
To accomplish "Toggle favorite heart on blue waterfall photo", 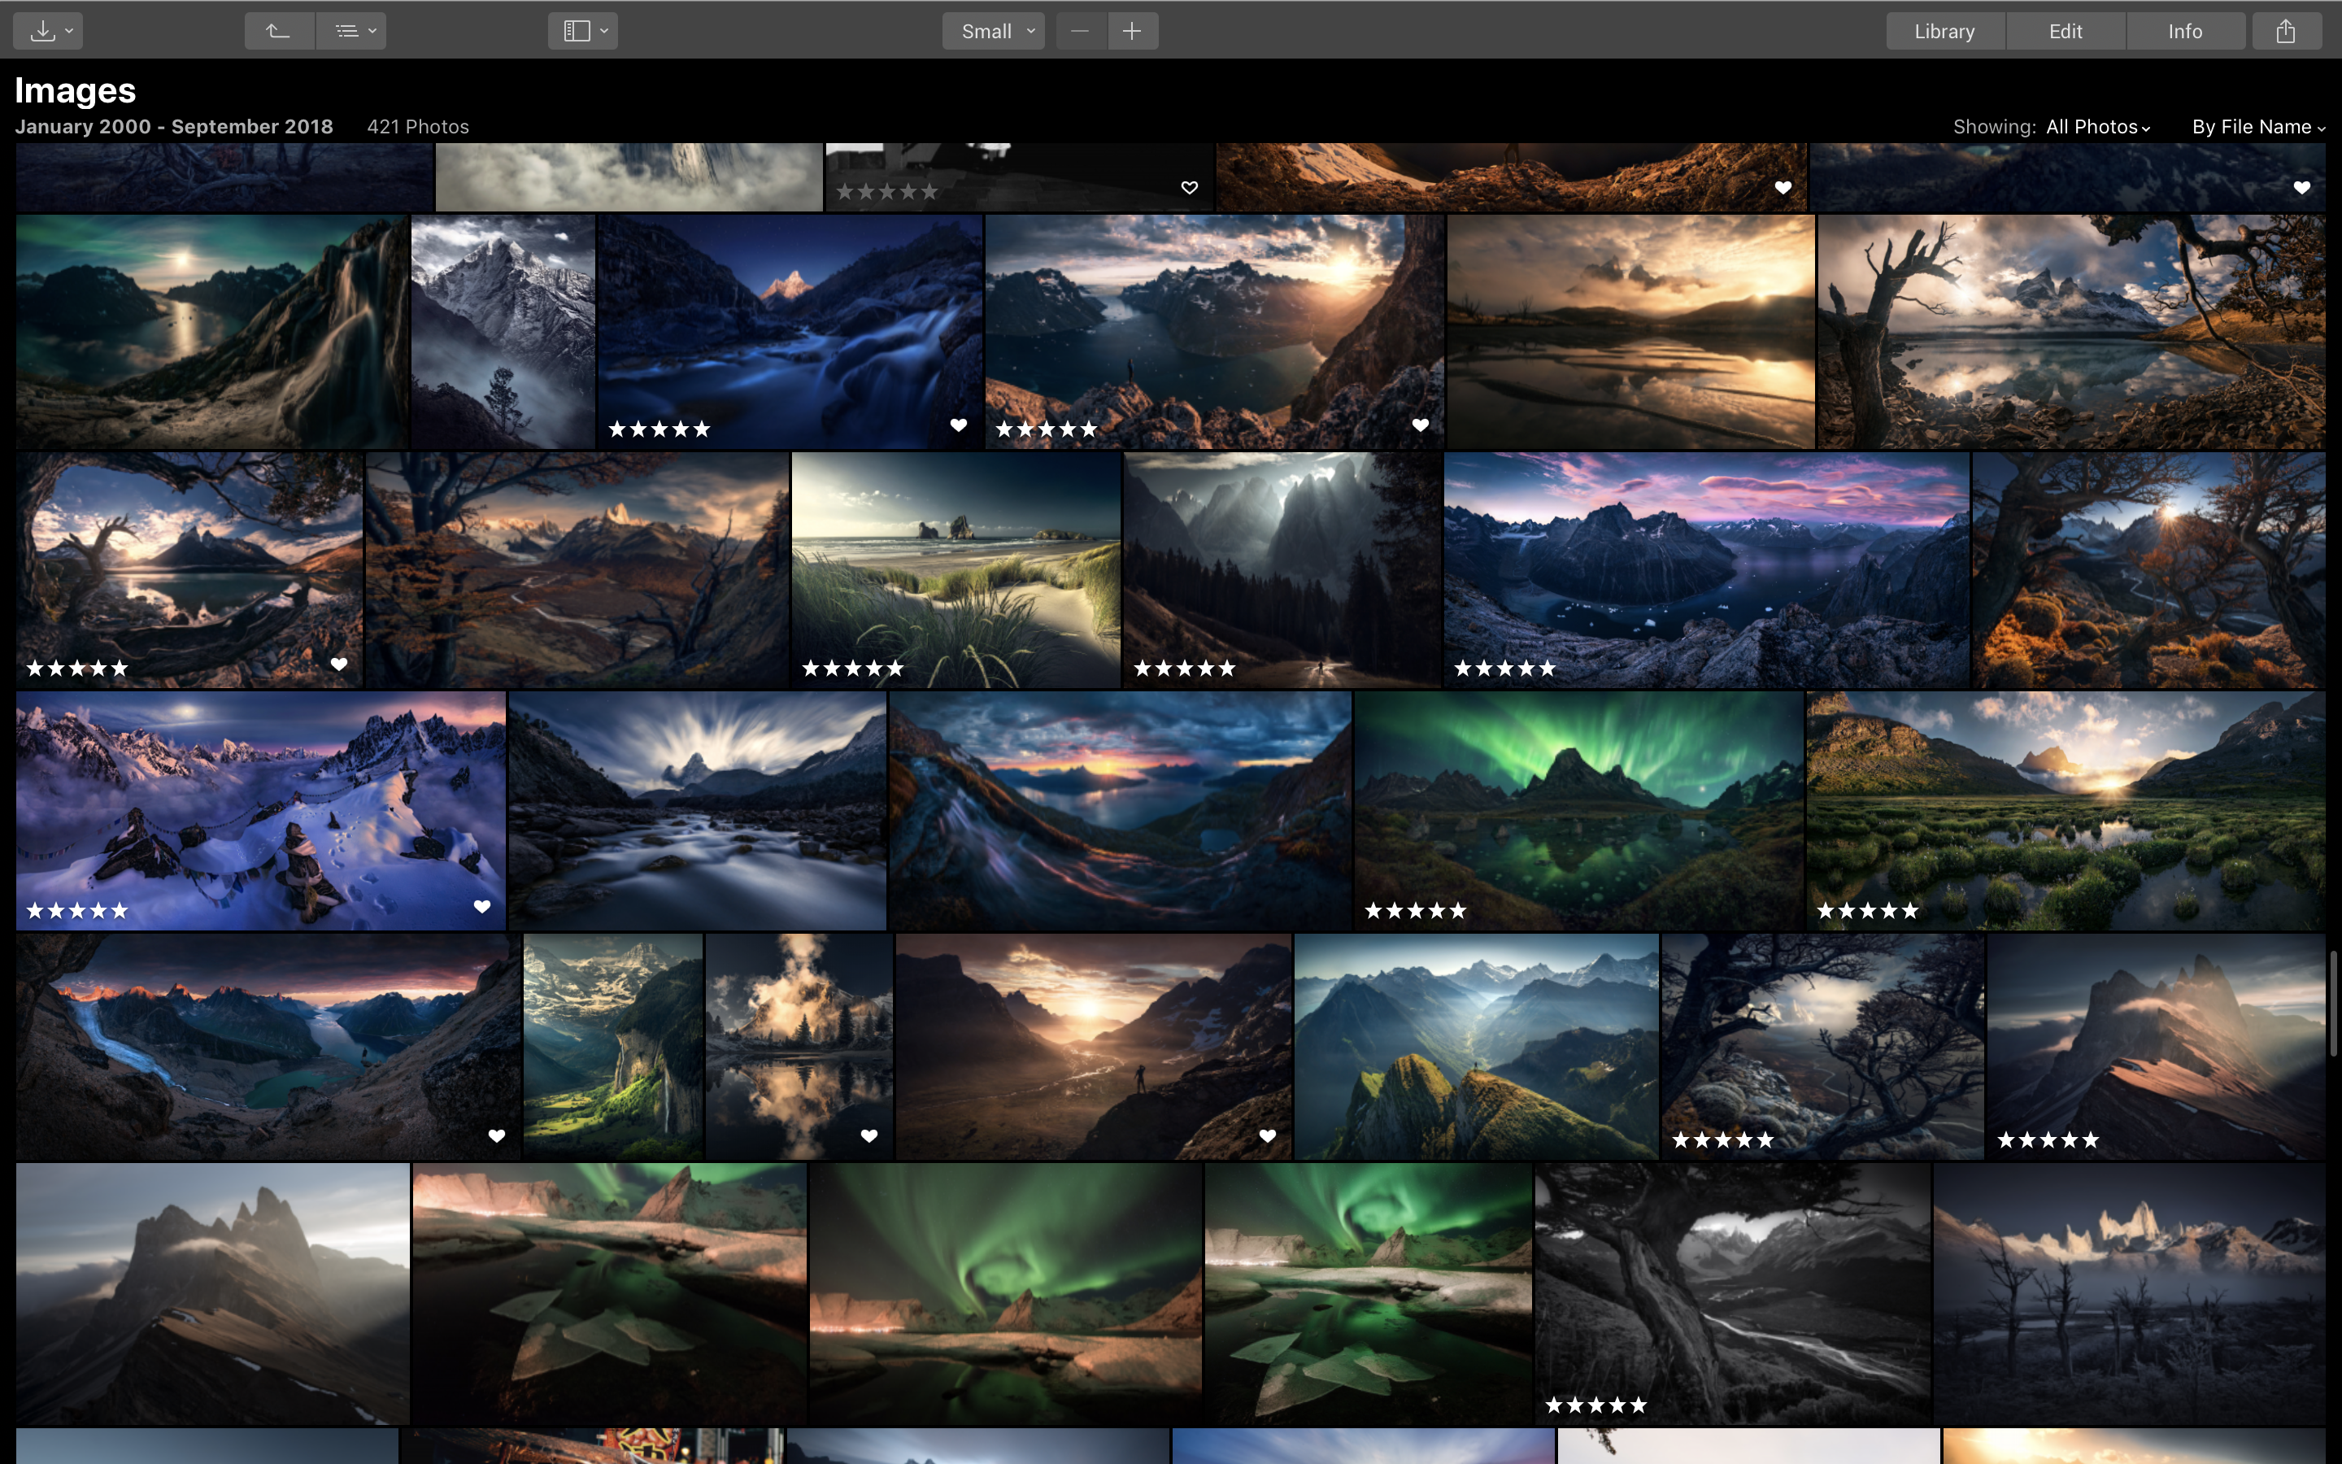I will (958, 425).
